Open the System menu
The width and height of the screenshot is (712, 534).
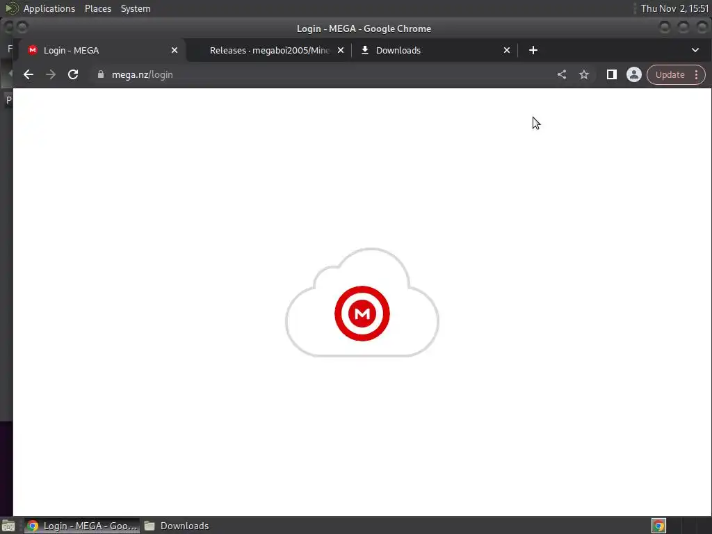coord(136,8)
